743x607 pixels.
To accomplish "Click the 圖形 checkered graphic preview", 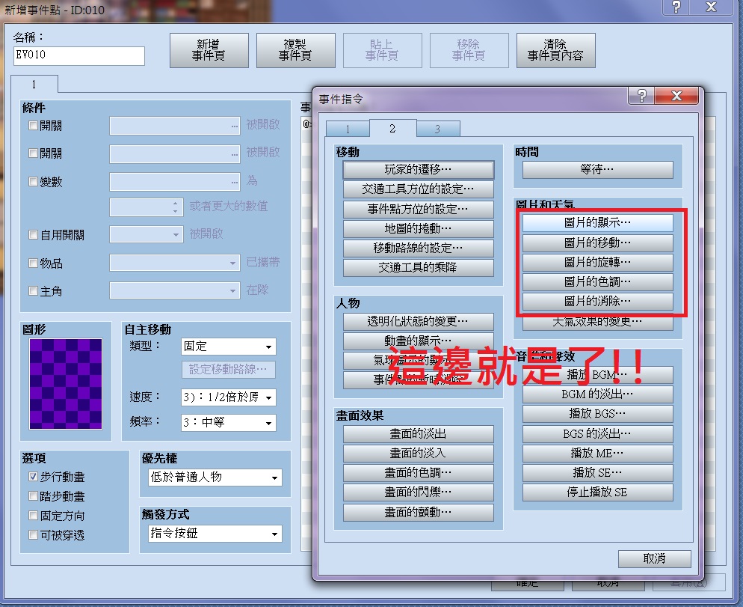I will 66,384.
